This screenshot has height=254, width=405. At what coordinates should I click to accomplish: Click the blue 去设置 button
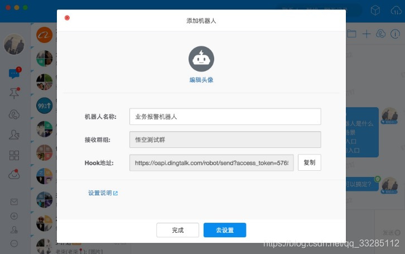[225, 230]
